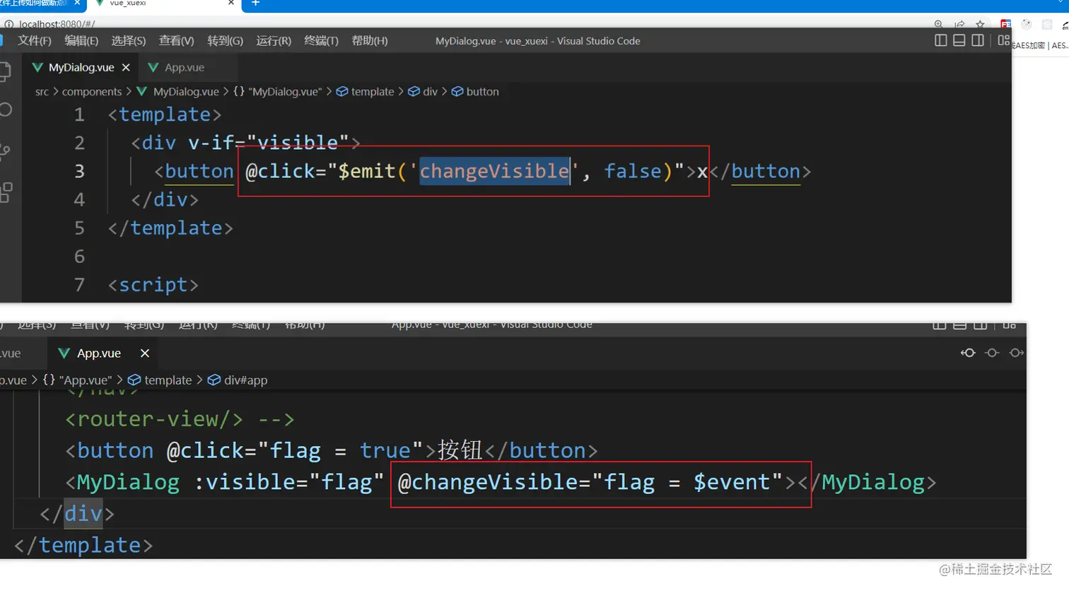Go to next change in App.vue window
Viewport: 1069px width, 593px height.
point(1017,353)
